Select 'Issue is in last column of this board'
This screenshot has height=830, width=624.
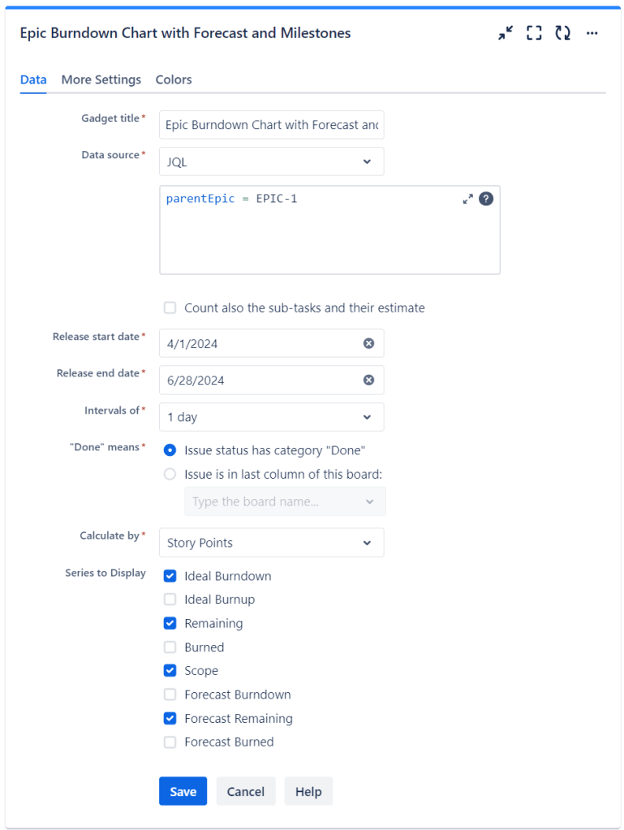170,475
